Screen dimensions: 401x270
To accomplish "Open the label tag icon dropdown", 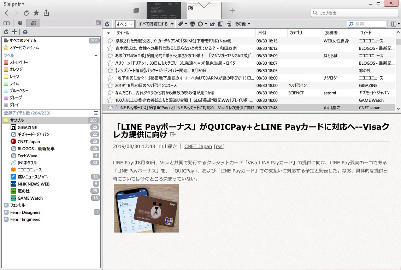I will tap(182, 24).
